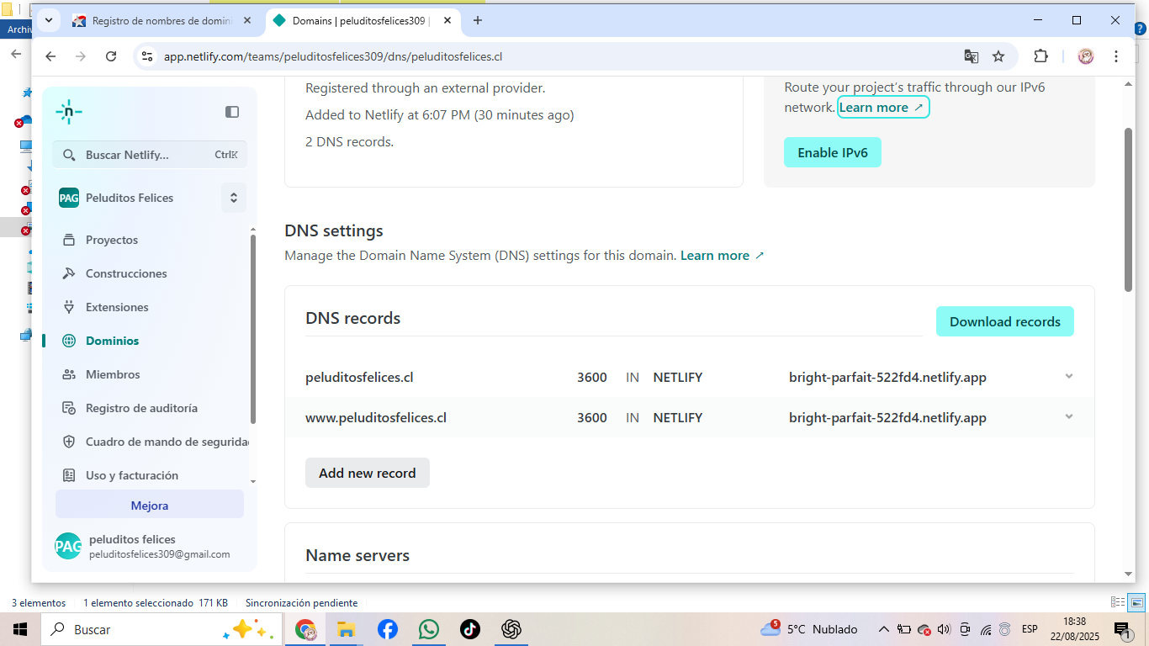The height and width of the screenshot is (646, 1149).
Task: Click the Windows Start button
Action: [x=20, y=629]
